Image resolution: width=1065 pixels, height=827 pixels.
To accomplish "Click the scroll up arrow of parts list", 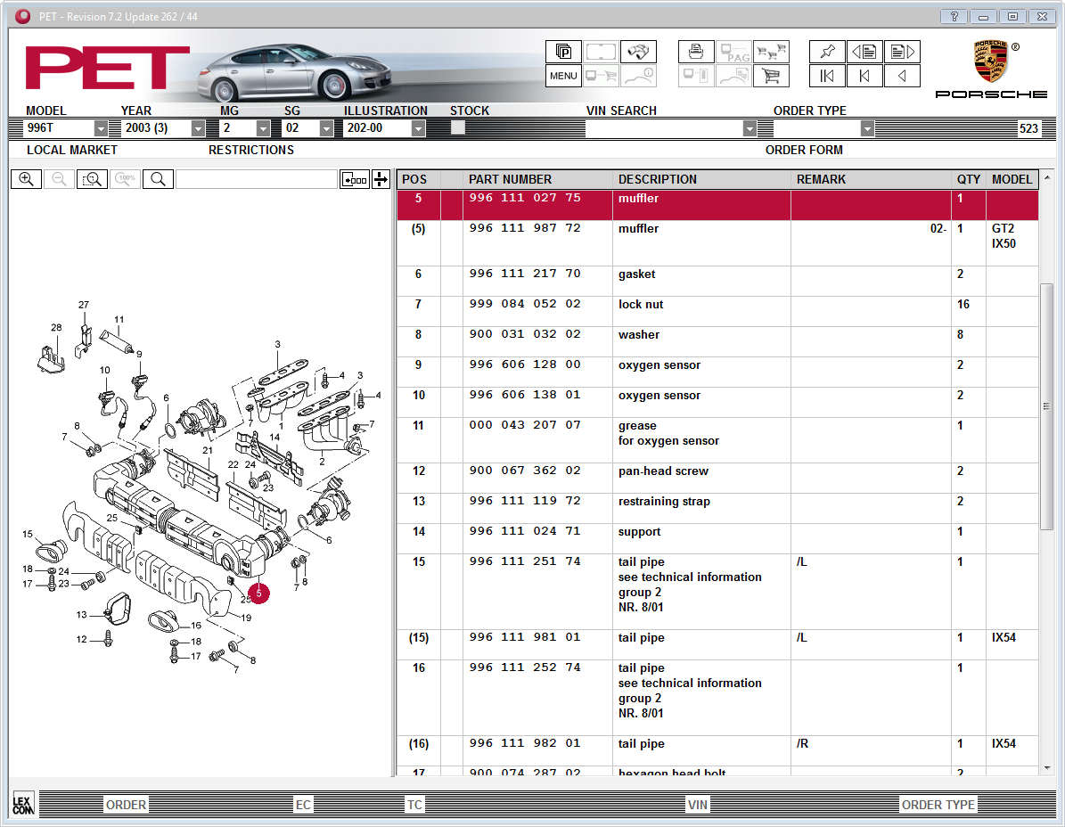I will tap(1046, 177).
